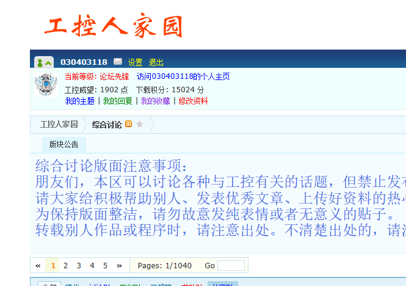Favorite this board with the star icon
This screenshot has height=286, width=406.
(140, 124)
